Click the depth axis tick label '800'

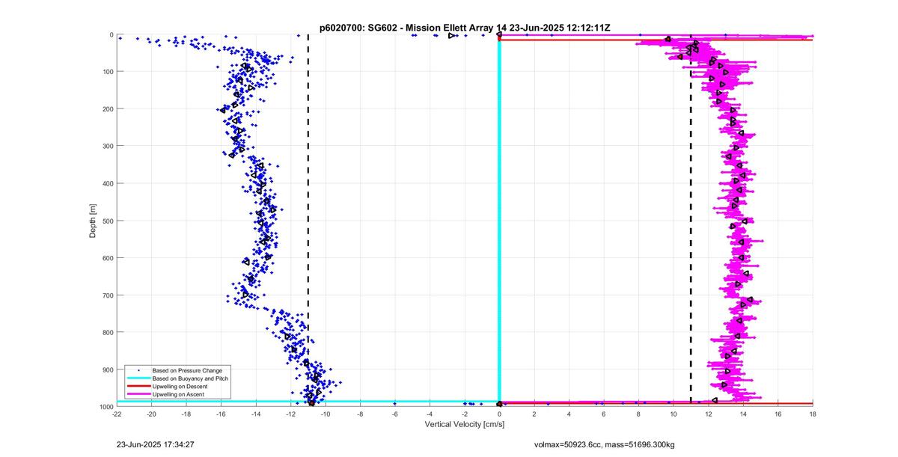coord(108,332)
